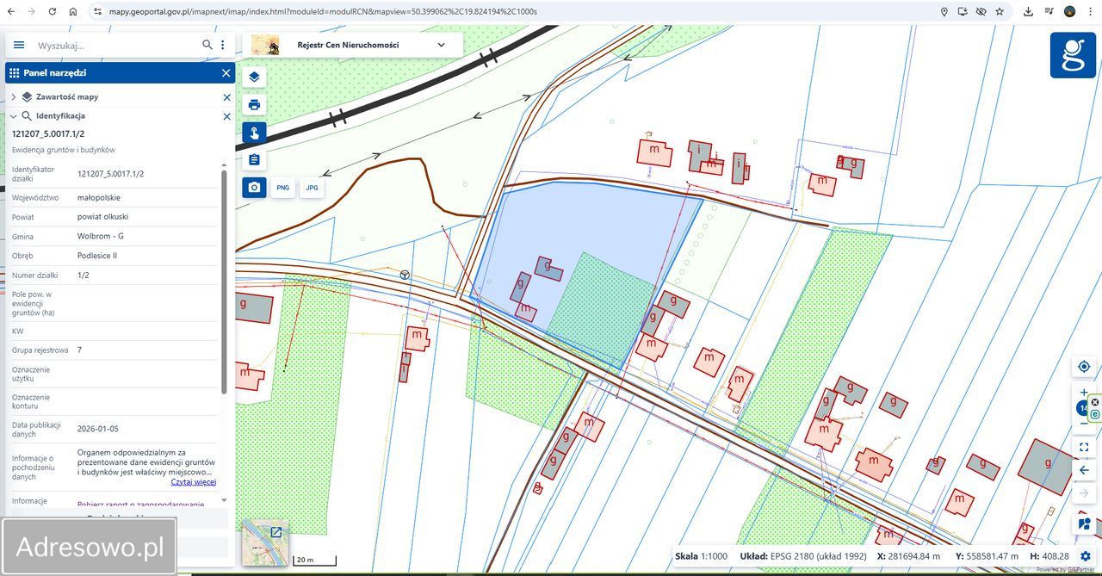The width and height of the screenshot is (1102, 576).
Task: Click Gmina value Wolbrom - G
Action: tap(101, 236)
